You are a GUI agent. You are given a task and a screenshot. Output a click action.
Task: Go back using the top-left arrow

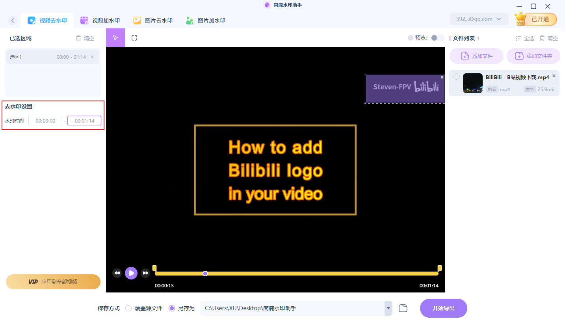[x=13, y=20]
